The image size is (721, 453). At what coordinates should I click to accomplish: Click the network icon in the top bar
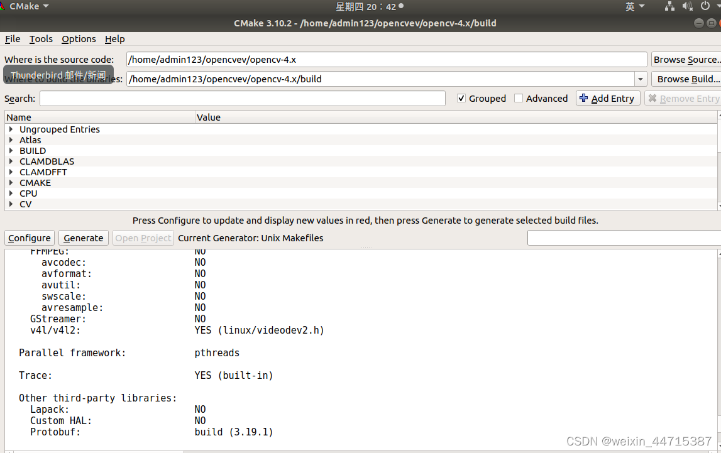pyautogui.click(x=669, y=6)
